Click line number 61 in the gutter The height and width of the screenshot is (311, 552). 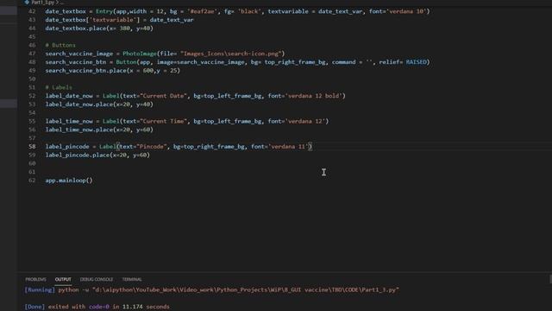[x=32, y=172]
